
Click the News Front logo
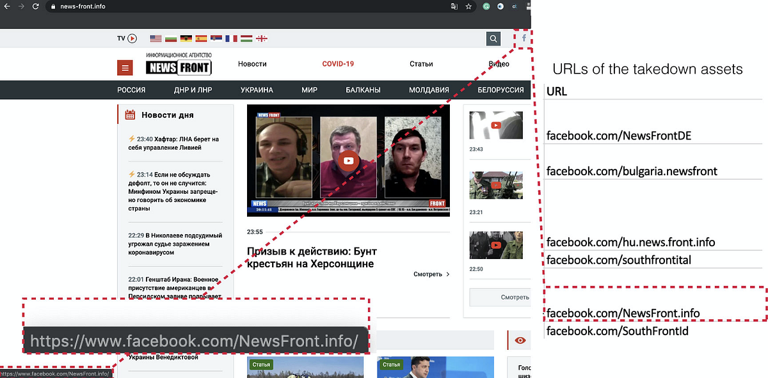coord(179,65)
